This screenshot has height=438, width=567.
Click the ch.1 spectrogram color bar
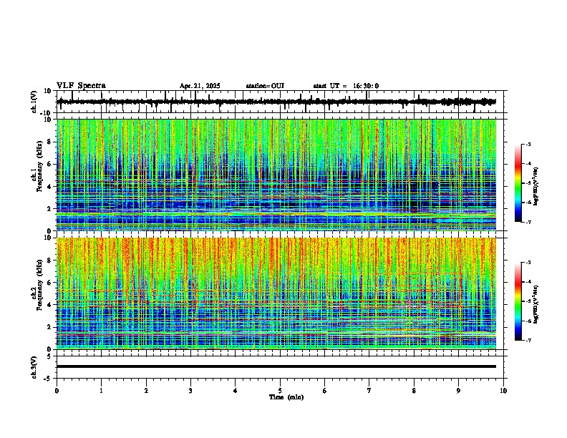coord(518,183)
